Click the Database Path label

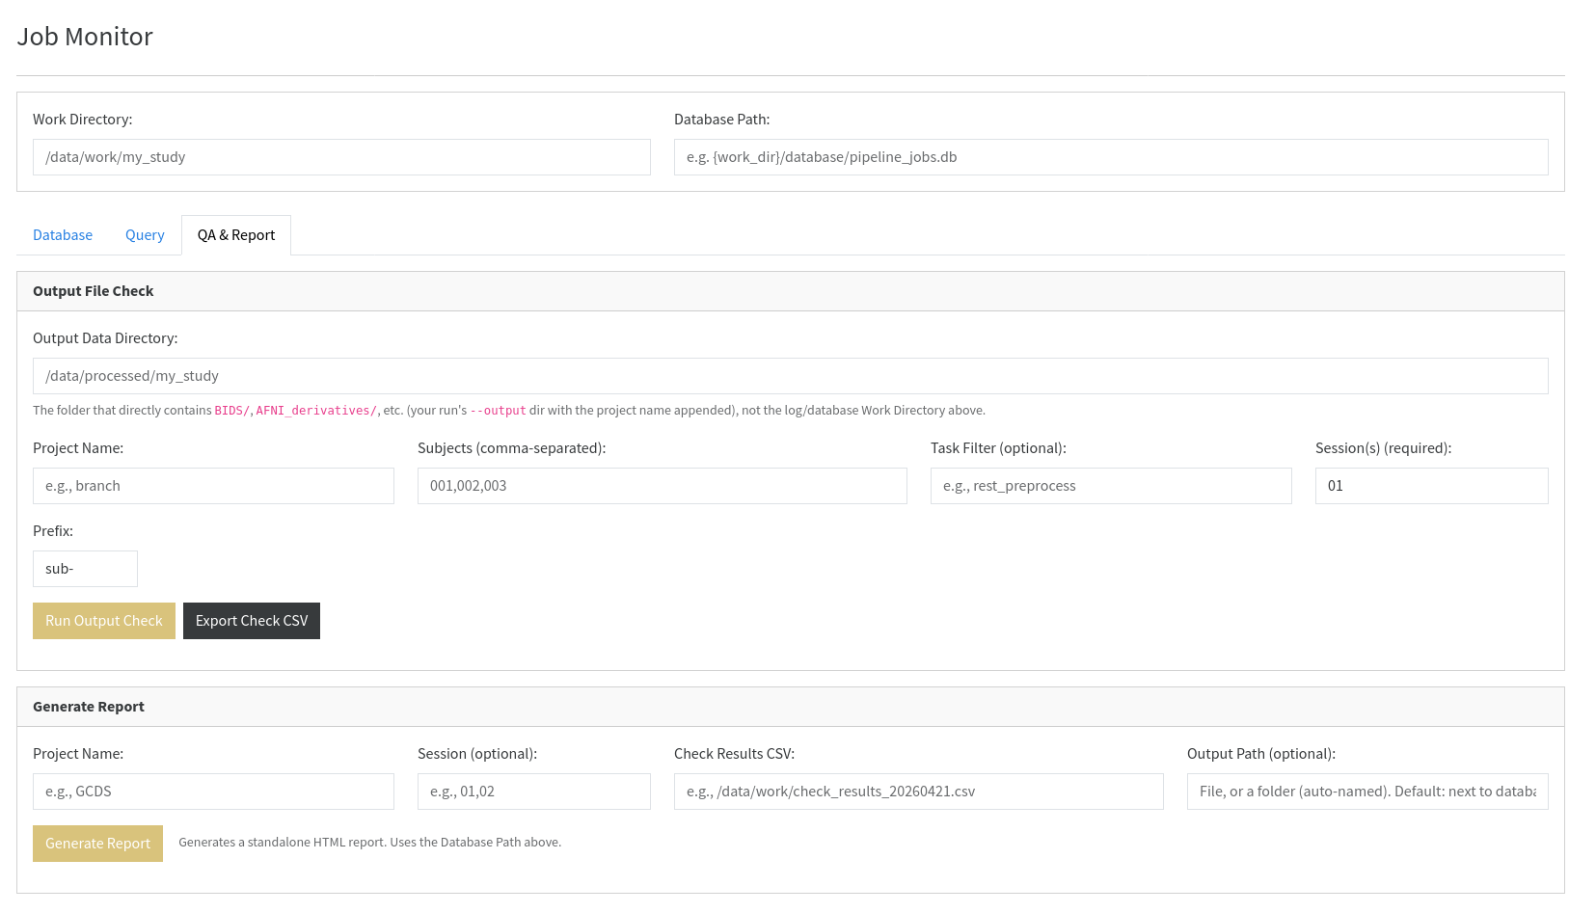tap(722, 120)
